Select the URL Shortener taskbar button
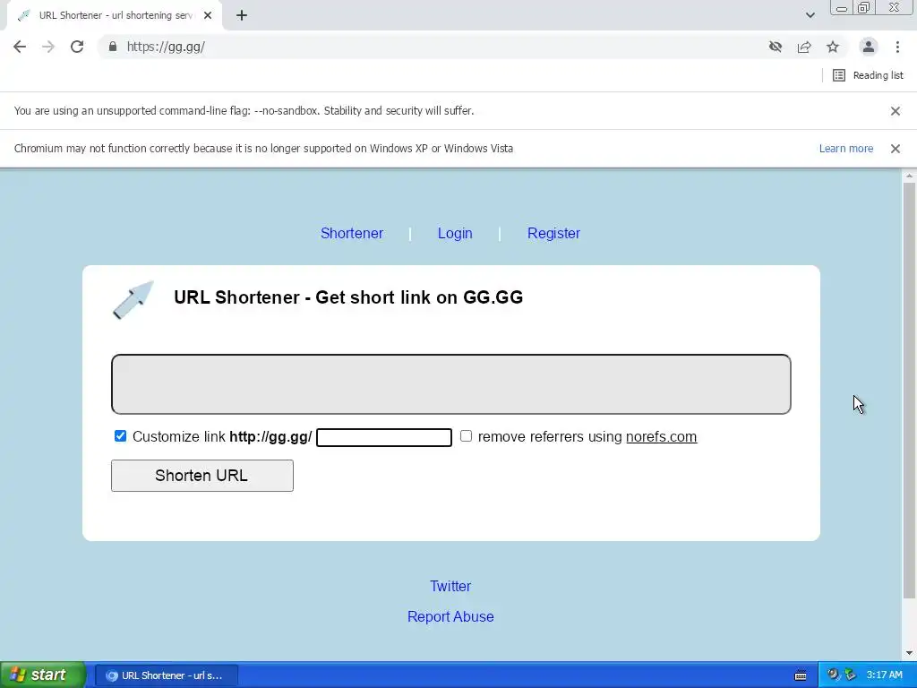The image size is (917, 688). pos(166,675)
